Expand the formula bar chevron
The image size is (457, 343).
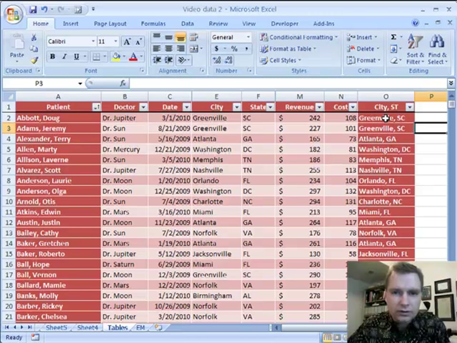tap(451, 83)
